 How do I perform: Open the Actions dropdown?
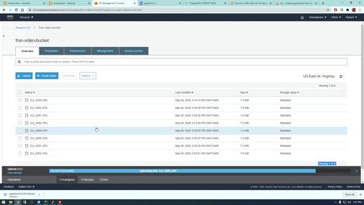(88, 76)
